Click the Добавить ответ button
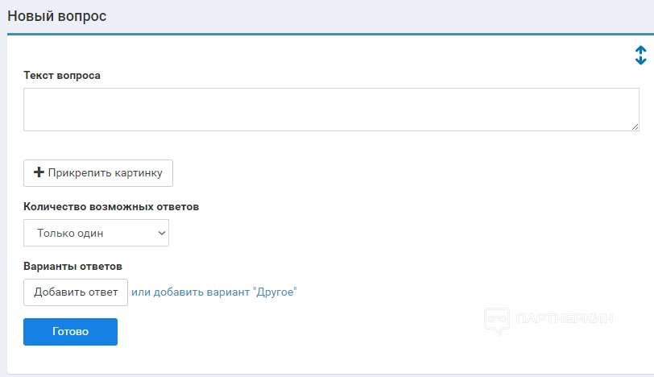Screen dimensions: 654x377 click(76, 292)
